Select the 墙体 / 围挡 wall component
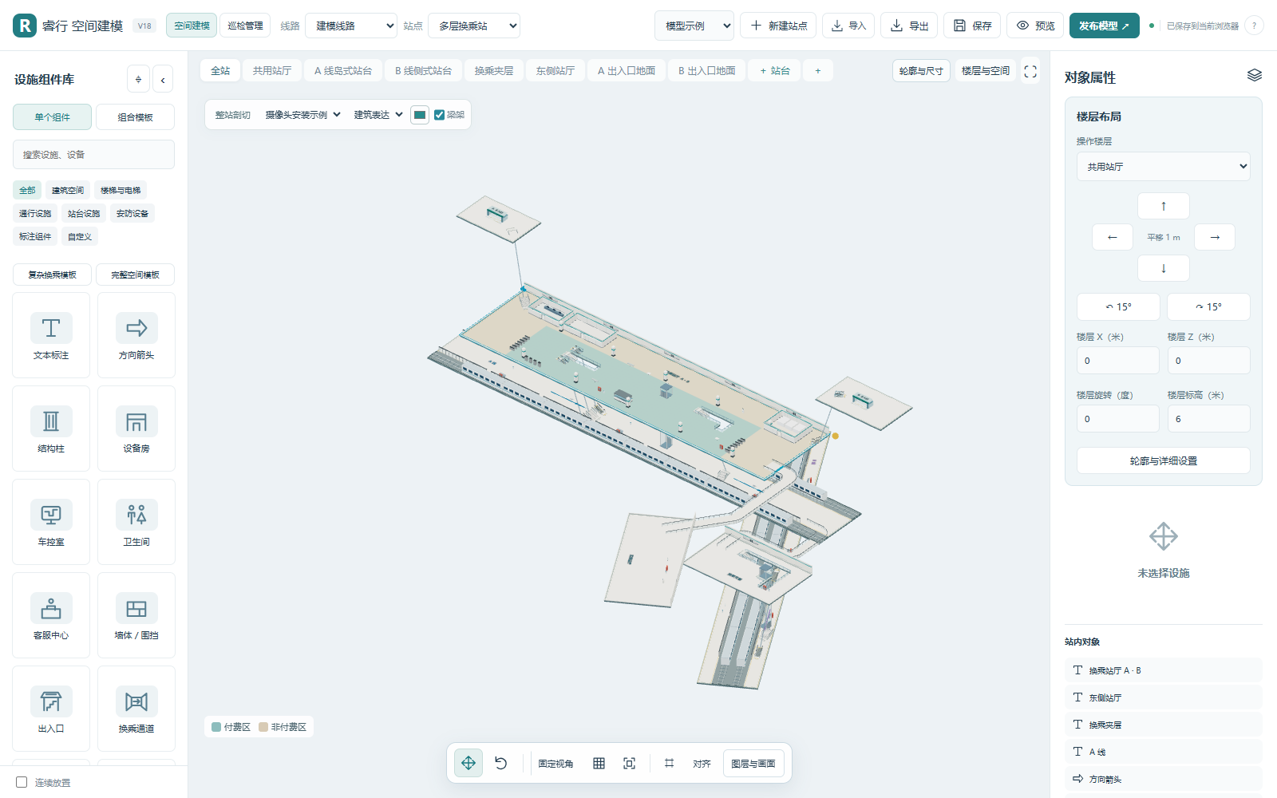The width and height of the screenshot is (1277, 798). point(136,615)
